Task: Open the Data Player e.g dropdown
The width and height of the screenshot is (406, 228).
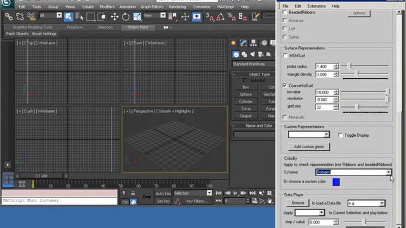Action: (366, 203)
